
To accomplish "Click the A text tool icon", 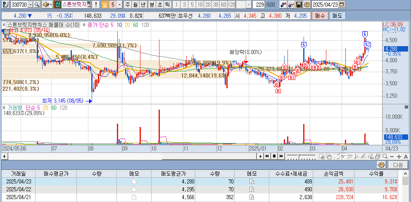I will [x=406, y=157].
